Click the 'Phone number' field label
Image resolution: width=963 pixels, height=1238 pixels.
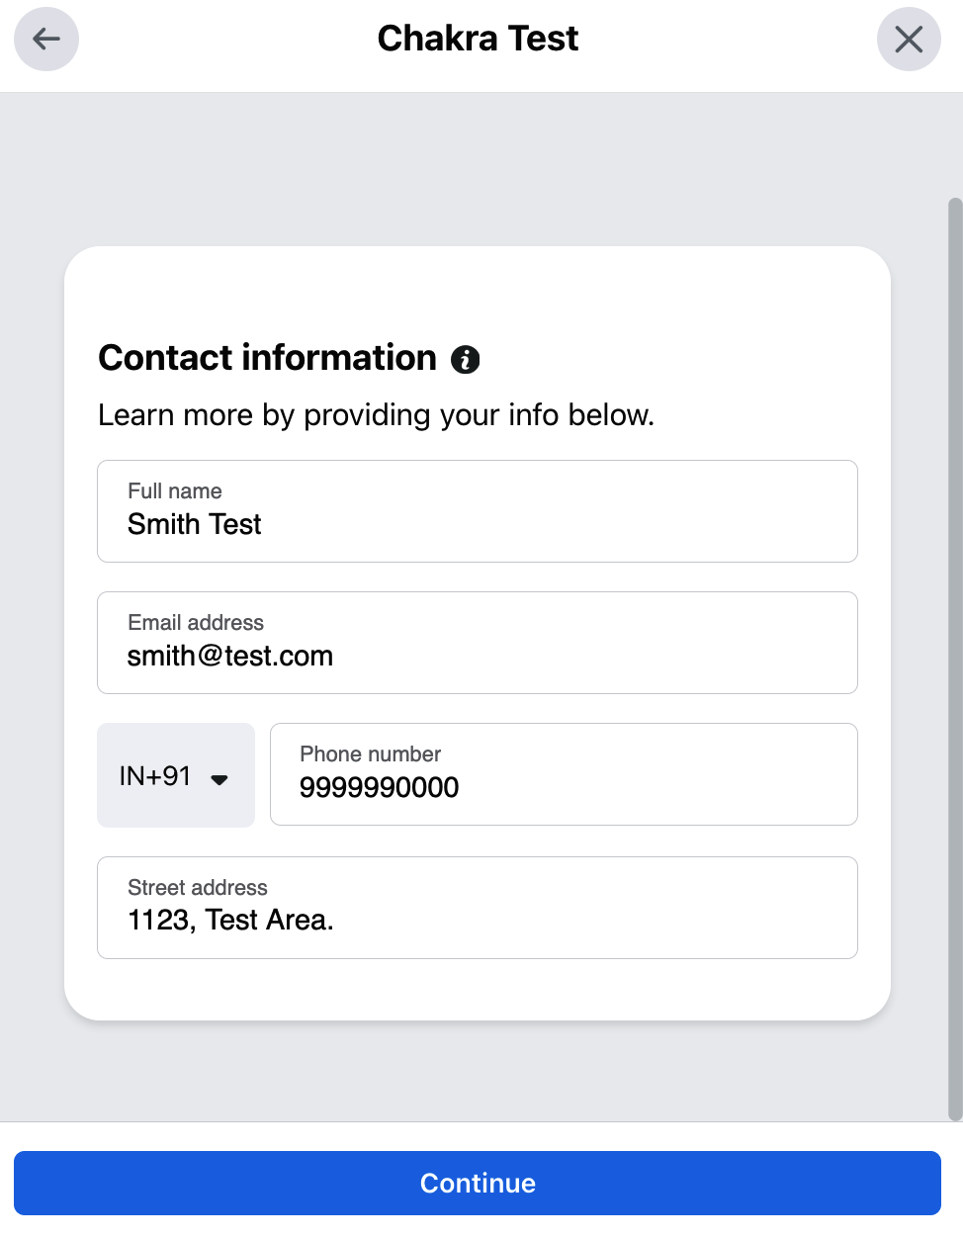[370, 754]
